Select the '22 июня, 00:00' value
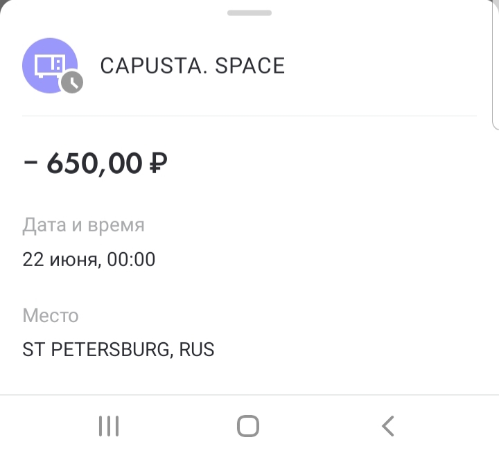The image size is (499, 460). [89, 259]
